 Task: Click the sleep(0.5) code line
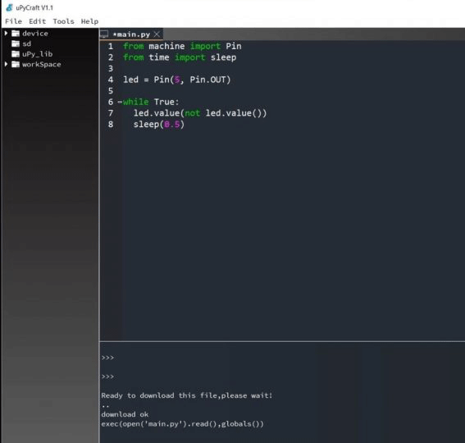click(x=158, y=125)
